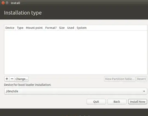This screenshot has height=116, width=148.
Task: Close the Install window with the red button
Action: 3,3
